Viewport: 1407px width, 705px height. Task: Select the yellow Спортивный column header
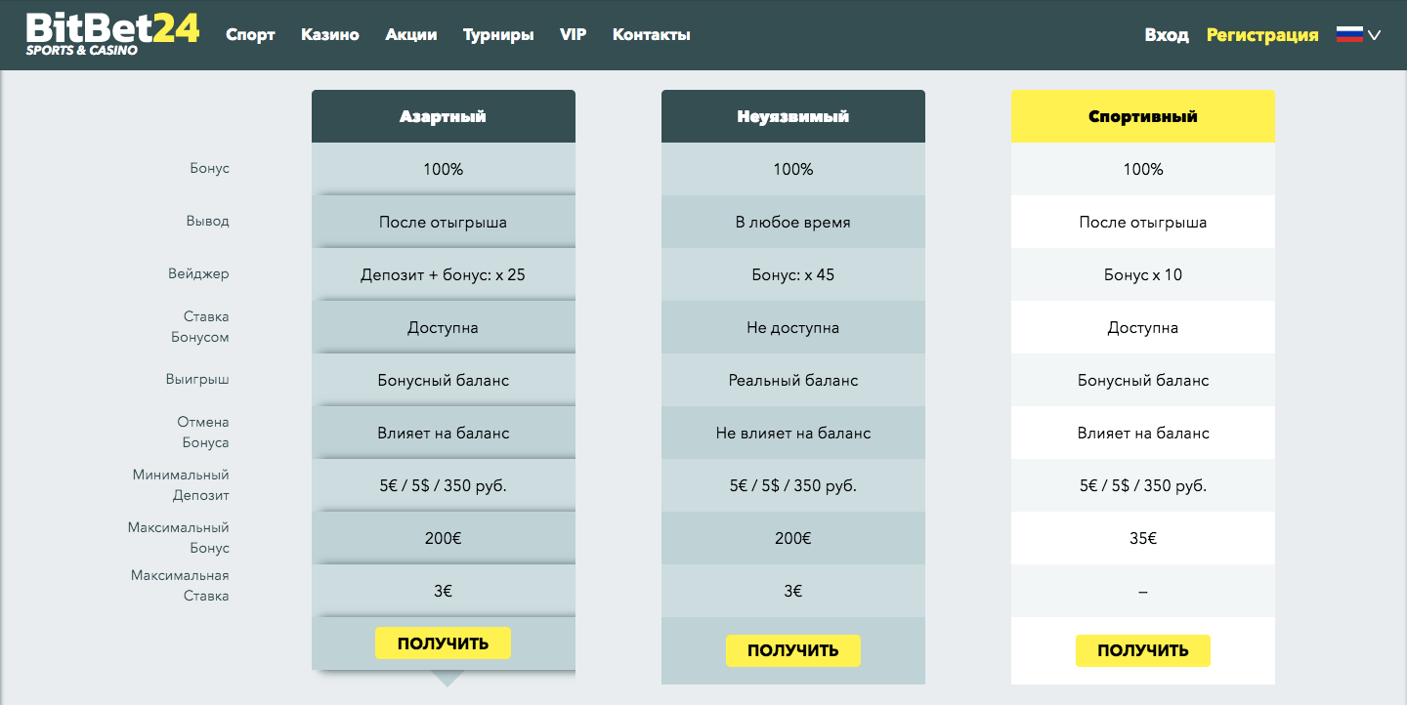click(x=1142, y=116)
